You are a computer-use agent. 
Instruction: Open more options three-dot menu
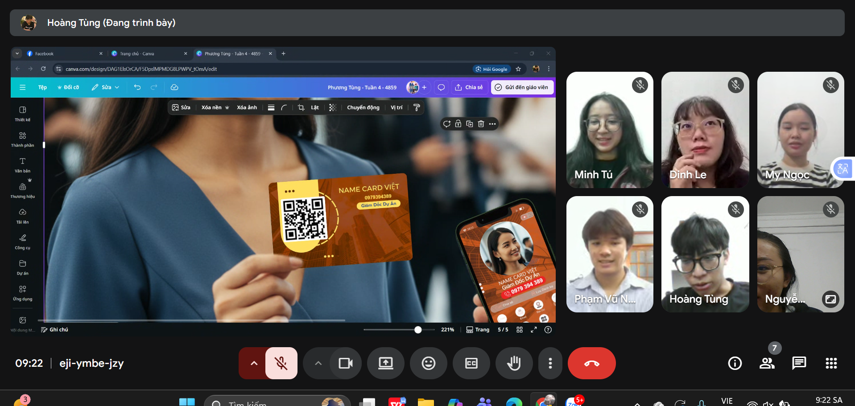tap(550, 363)
